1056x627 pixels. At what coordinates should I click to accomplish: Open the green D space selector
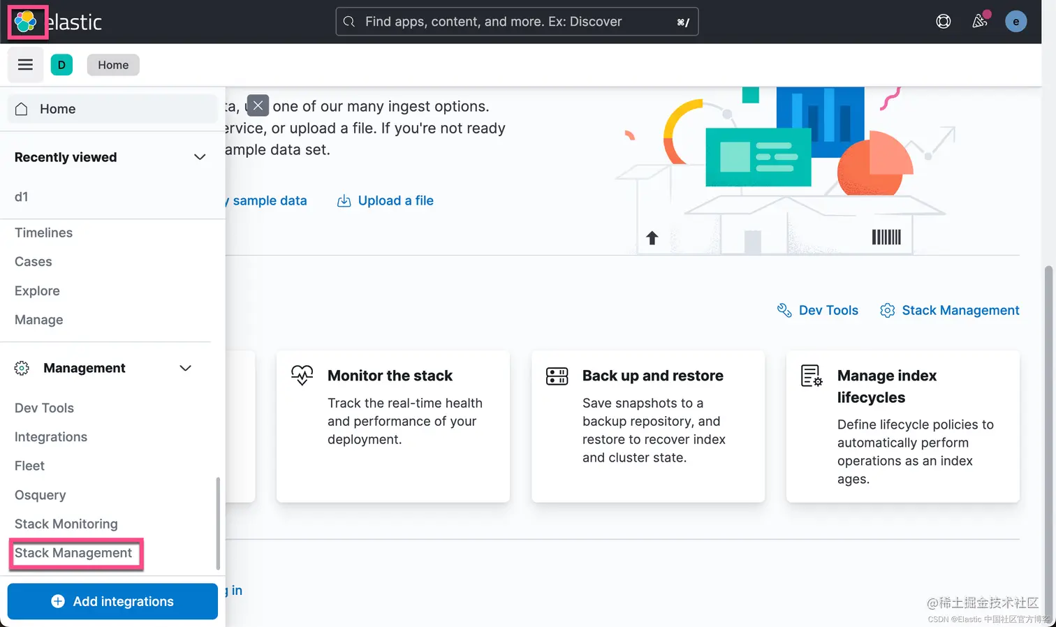[61, 65]
